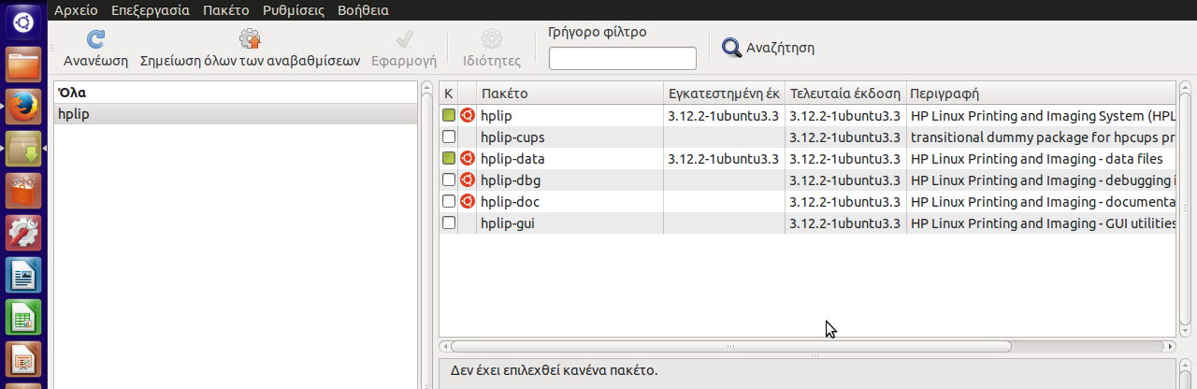Viewport: 1197px width, 389px height.
Task: Click description 'HP Linux Printing and Imaging - data files'
Action: [x=1036, y=159]
